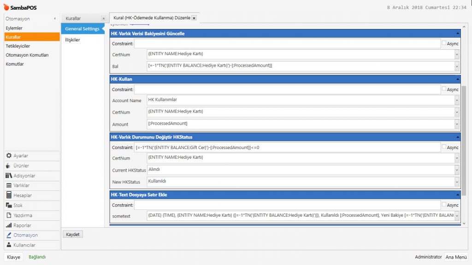Expand the Current HKStatus dropdown

(x=457, y=170)
